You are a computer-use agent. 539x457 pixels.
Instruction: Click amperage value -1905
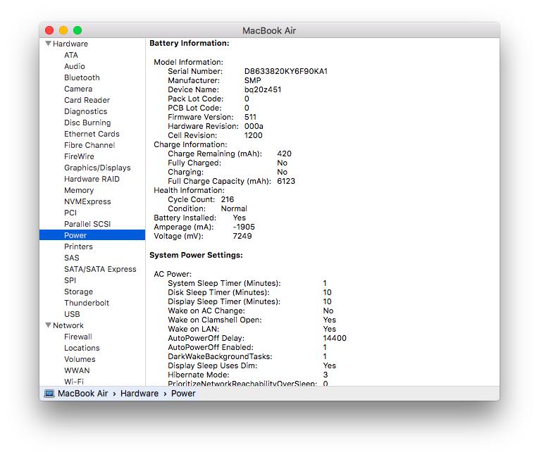coord(244,227)
